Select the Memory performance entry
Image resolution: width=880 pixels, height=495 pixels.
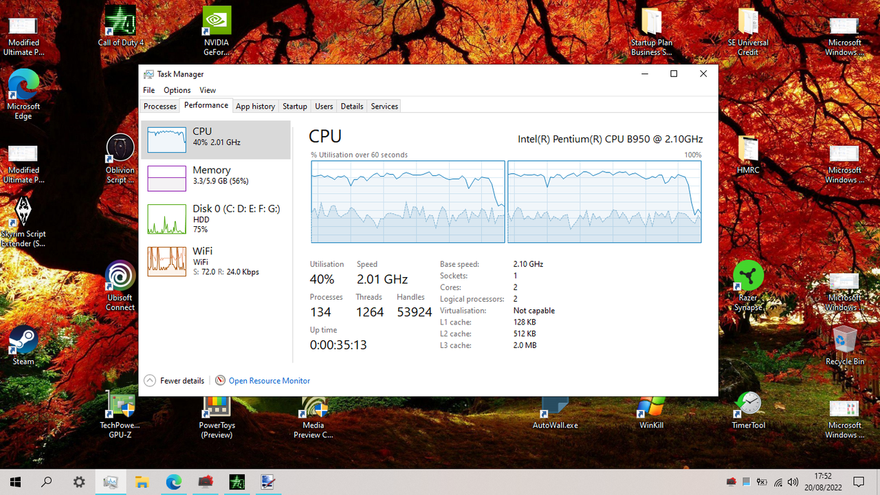tap(216, 178)
